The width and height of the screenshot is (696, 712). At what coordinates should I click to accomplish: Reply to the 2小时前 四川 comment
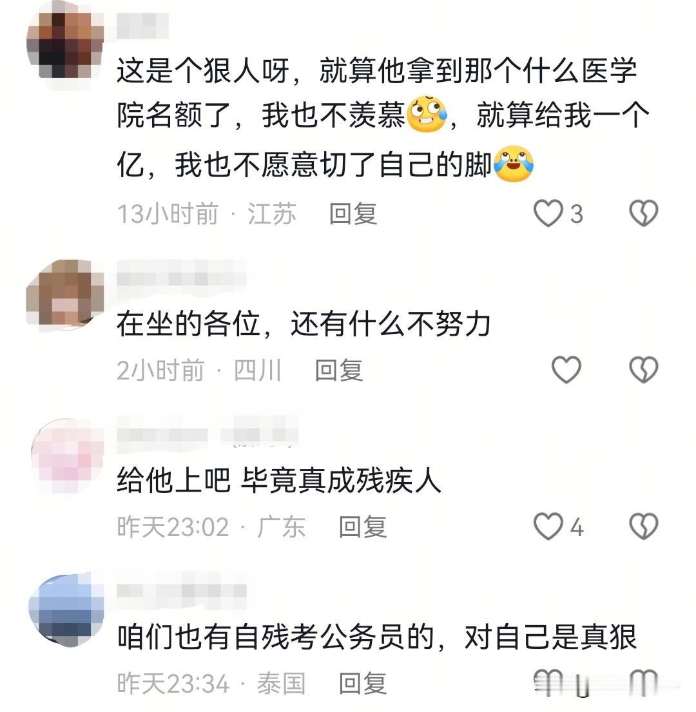pos(339,370)
